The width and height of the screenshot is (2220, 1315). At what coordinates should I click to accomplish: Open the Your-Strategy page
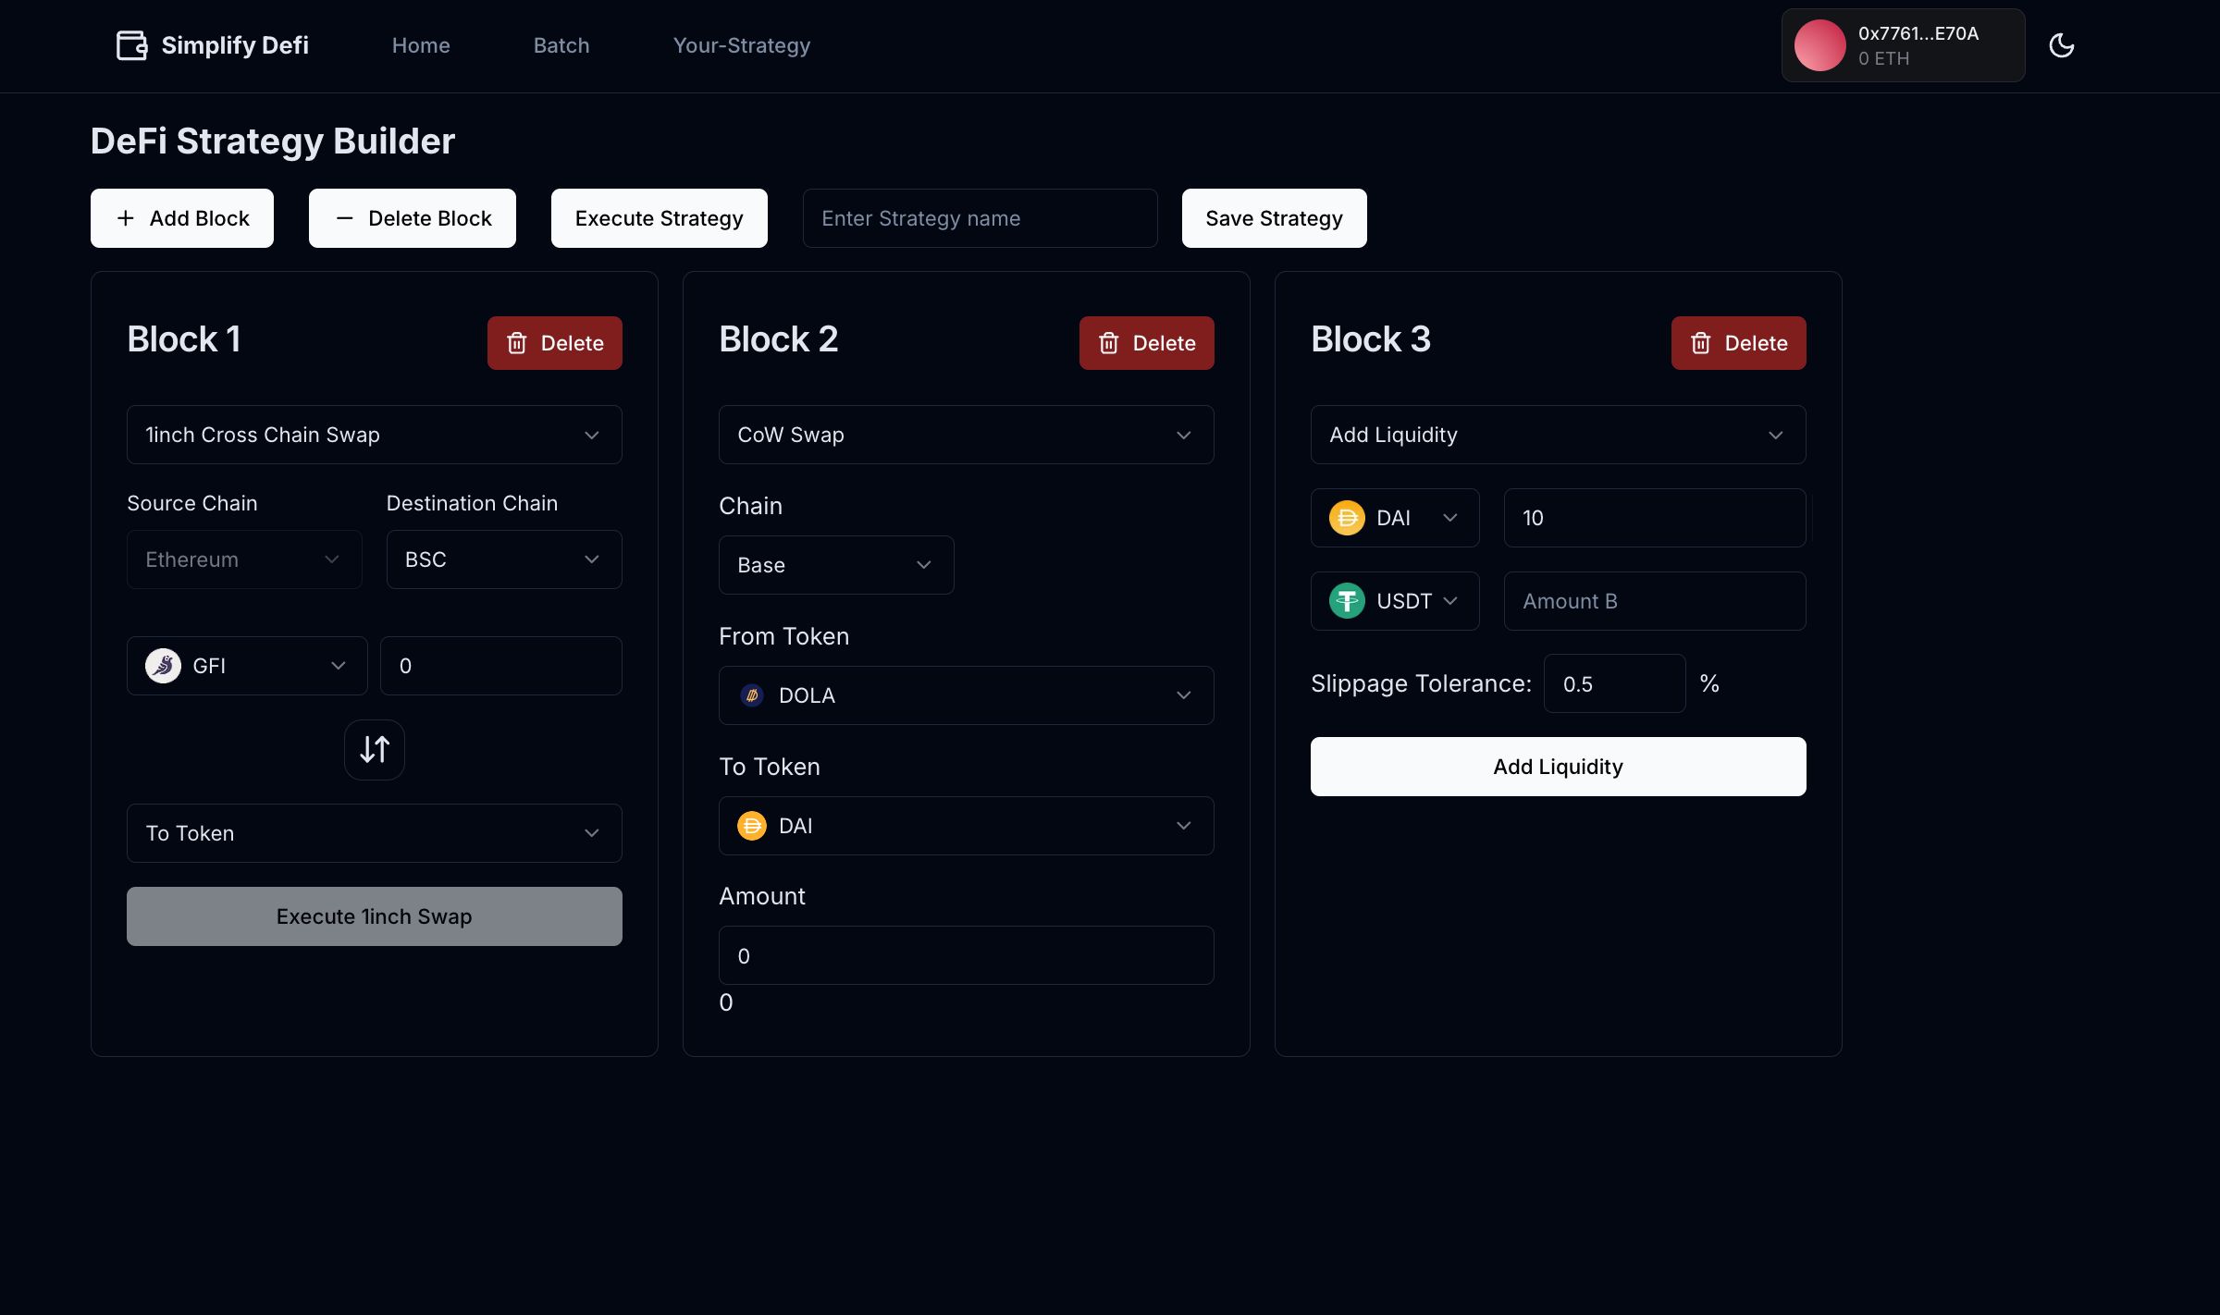click(742, 45)
